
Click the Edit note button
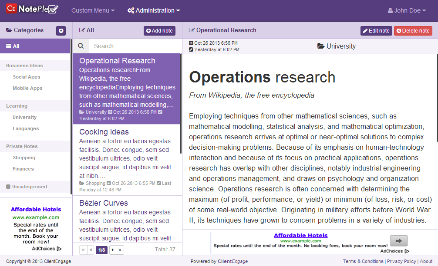point(376,31)
